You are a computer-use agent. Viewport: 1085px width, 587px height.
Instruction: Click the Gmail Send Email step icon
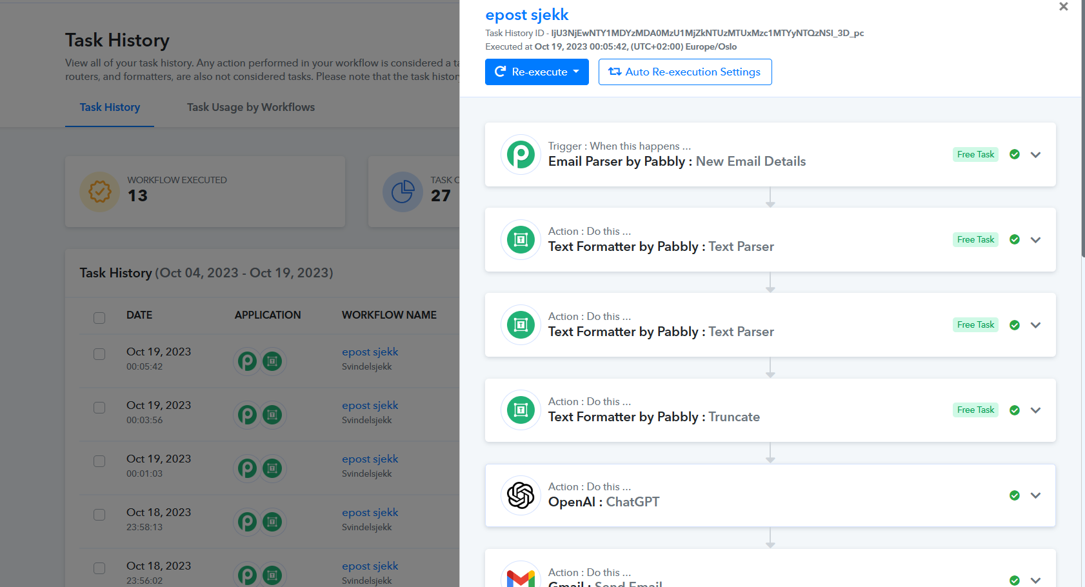[521, 575]
